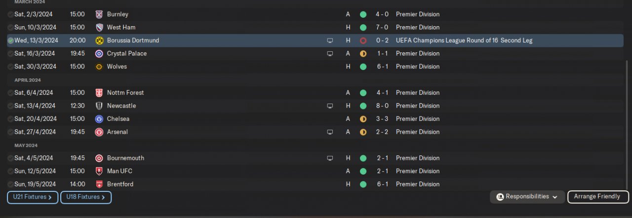Image resolution: width=632 pixels, height=218 pixels.
Task: Expand U21 Fixtures via its chevron
Action: tap(50, 197)
